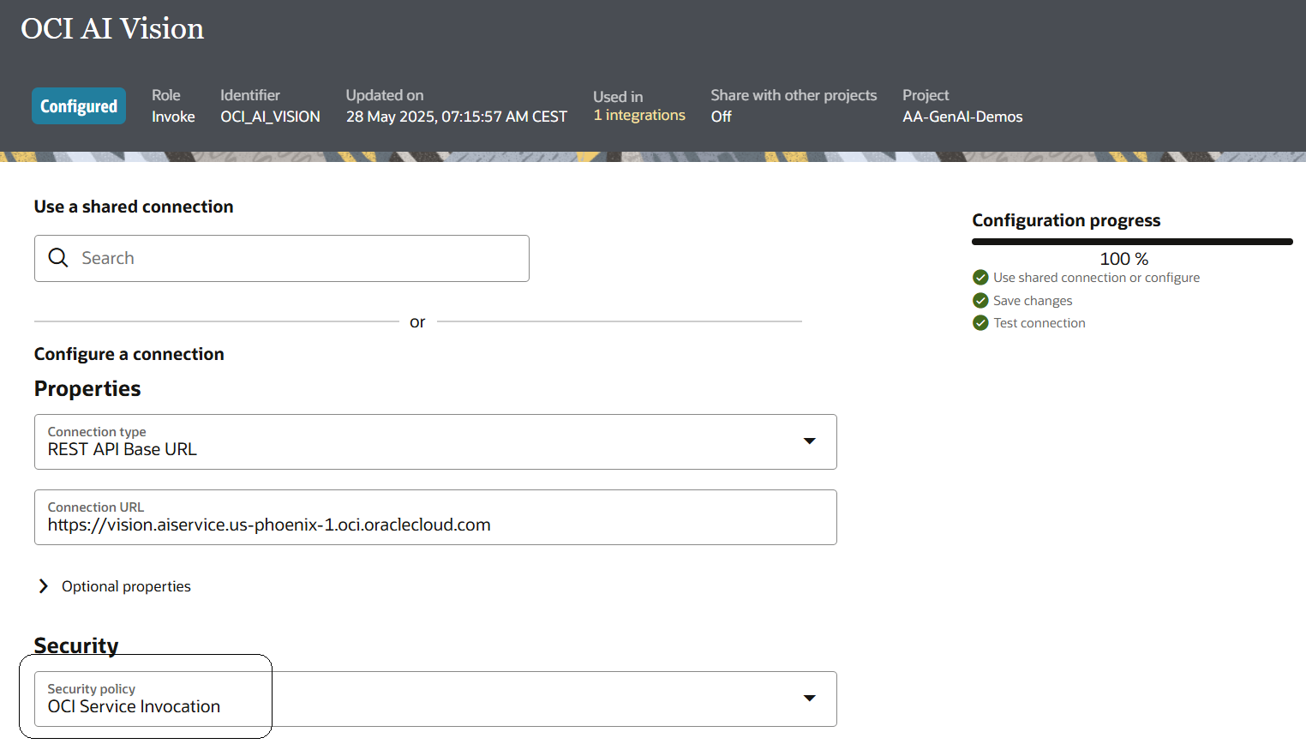This screenshot has width=1306, height=744.
Task: Click the Invoke role value
Action: (173, 117)
